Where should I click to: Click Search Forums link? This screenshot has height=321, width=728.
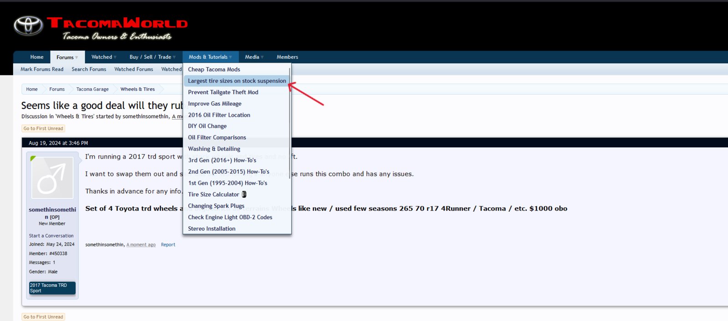89,69
